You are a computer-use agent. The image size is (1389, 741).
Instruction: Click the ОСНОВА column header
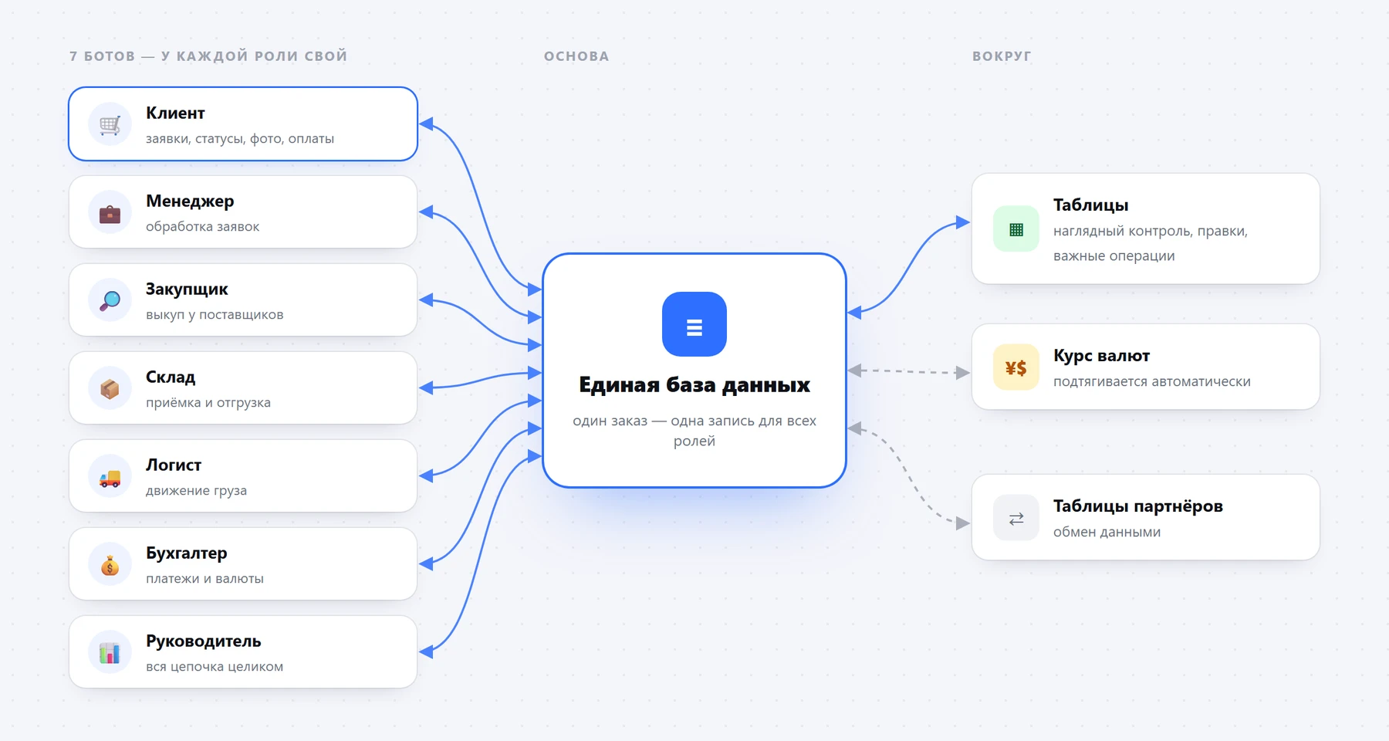576,56
